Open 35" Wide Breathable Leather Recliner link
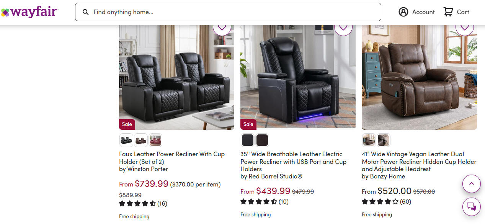485x224 pixels. coord(293,161)
